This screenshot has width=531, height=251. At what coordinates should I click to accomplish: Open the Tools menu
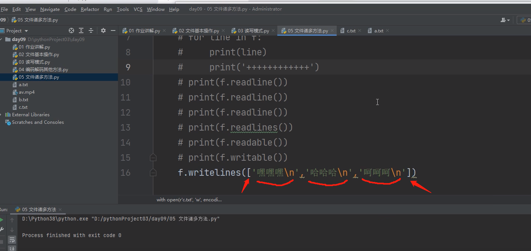tap(123, 9)
